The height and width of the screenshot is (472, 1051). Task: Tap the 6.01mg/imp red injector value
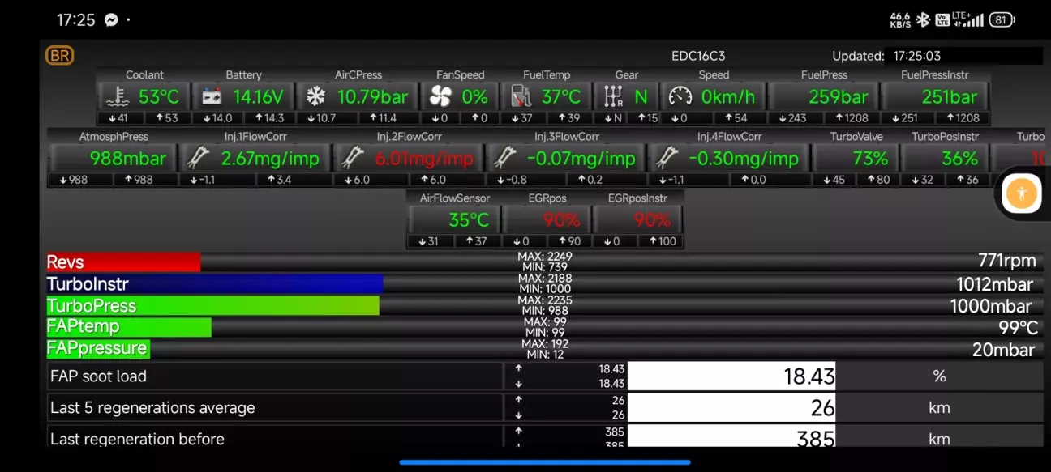(425, 159)
